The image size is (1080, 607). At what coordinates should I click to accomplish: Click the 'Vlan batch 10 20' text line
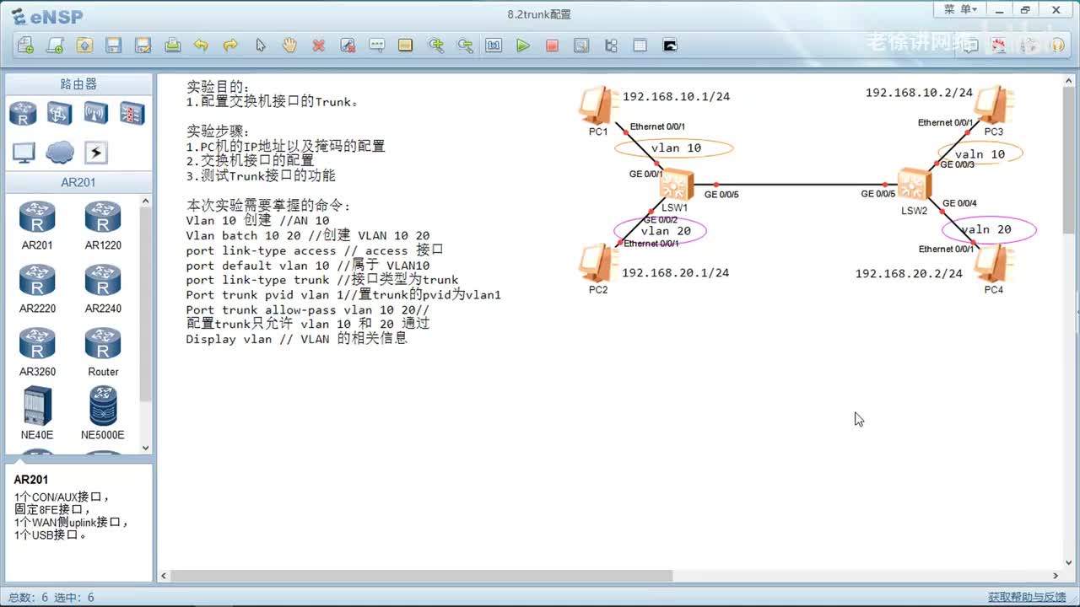(x=308, y=235)
